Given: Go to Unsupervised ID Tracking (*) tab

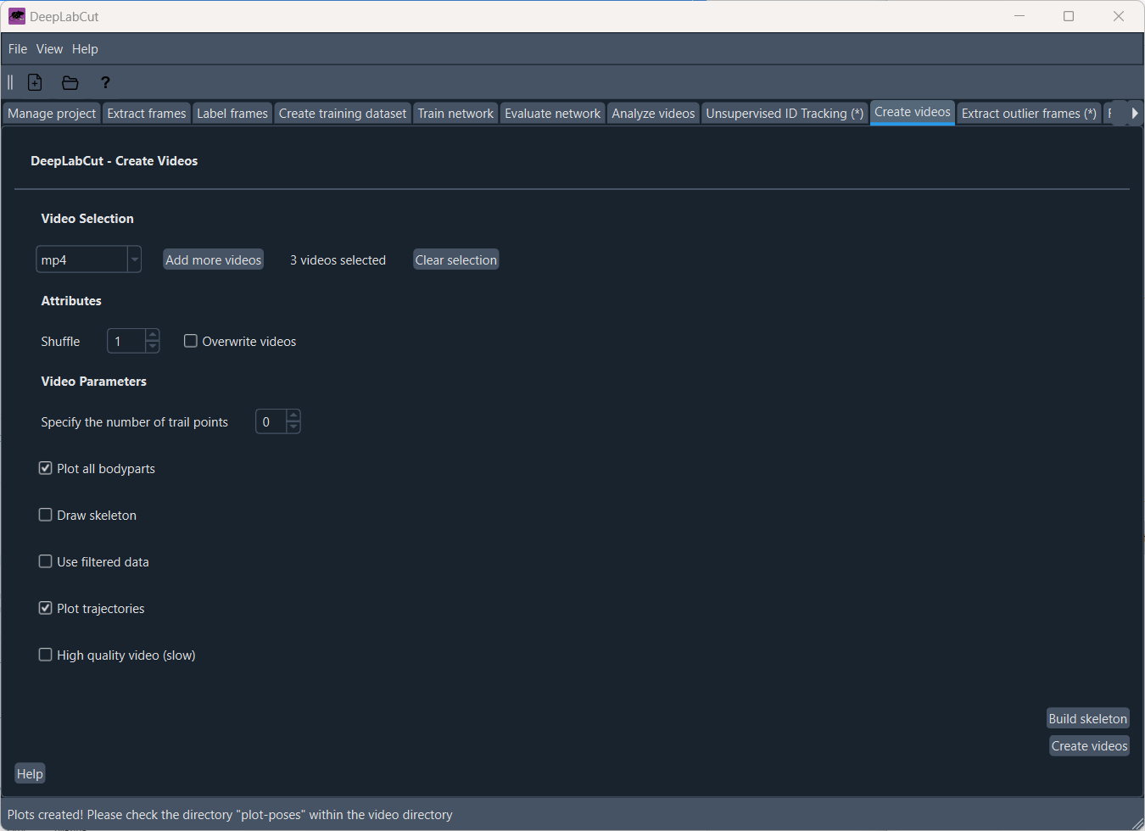Looking at the screenshot, I should pyautogui.click(x=785, y=114).
